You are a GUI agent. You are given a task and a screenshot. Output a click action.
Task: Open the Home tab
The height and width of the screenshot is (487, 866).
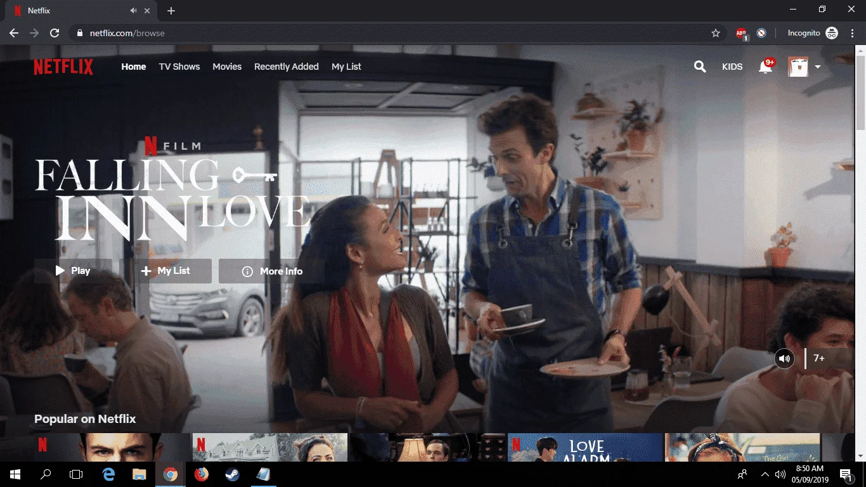click(x=134, y=67)
